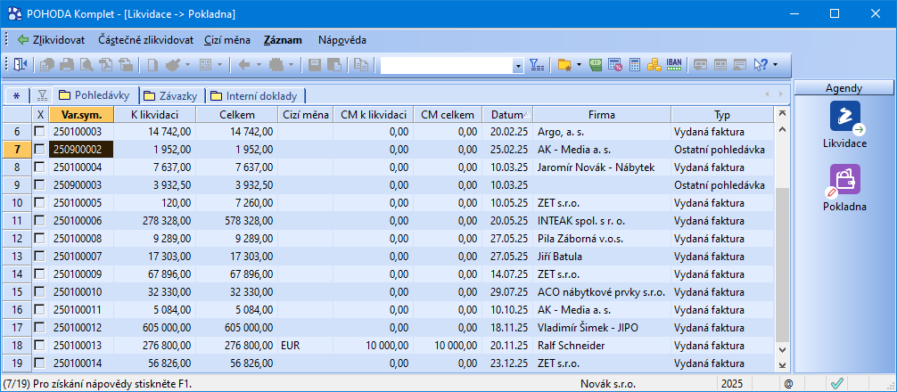Image resolution: width=897 pixels, height=392 pixels.
Task: Click the green banknotes icon
Action: click(x=596, y=65)
